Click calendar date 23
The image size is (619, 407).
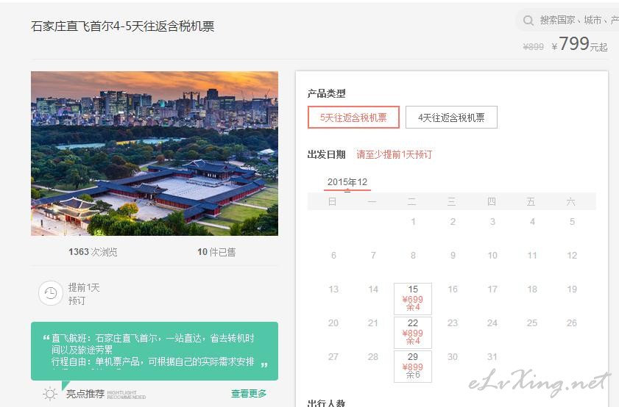point(453,323)
